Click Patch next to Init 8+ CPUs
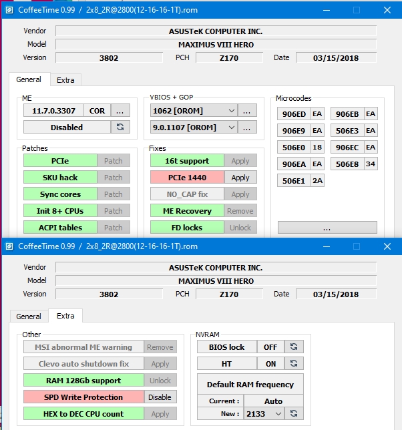This screenshot has height=430, width=402. coord(114,211)
